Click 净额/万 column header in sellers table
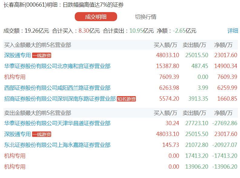The image size is (240, 178). [x=223, y=113]
